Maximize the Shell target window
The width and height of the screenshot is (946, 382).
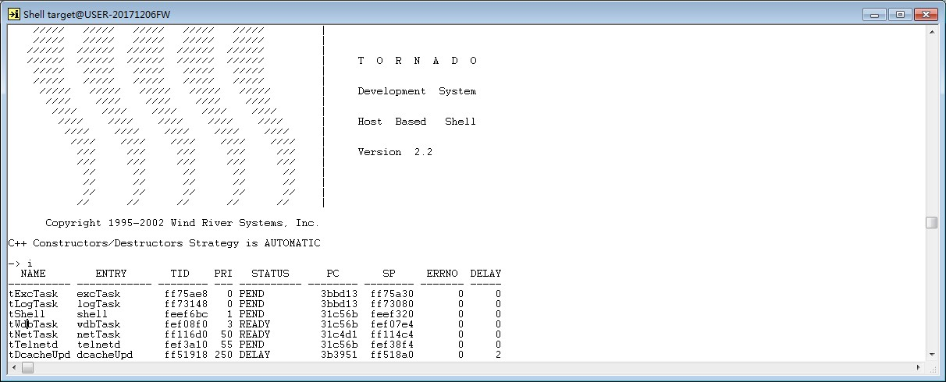point(900,14)
